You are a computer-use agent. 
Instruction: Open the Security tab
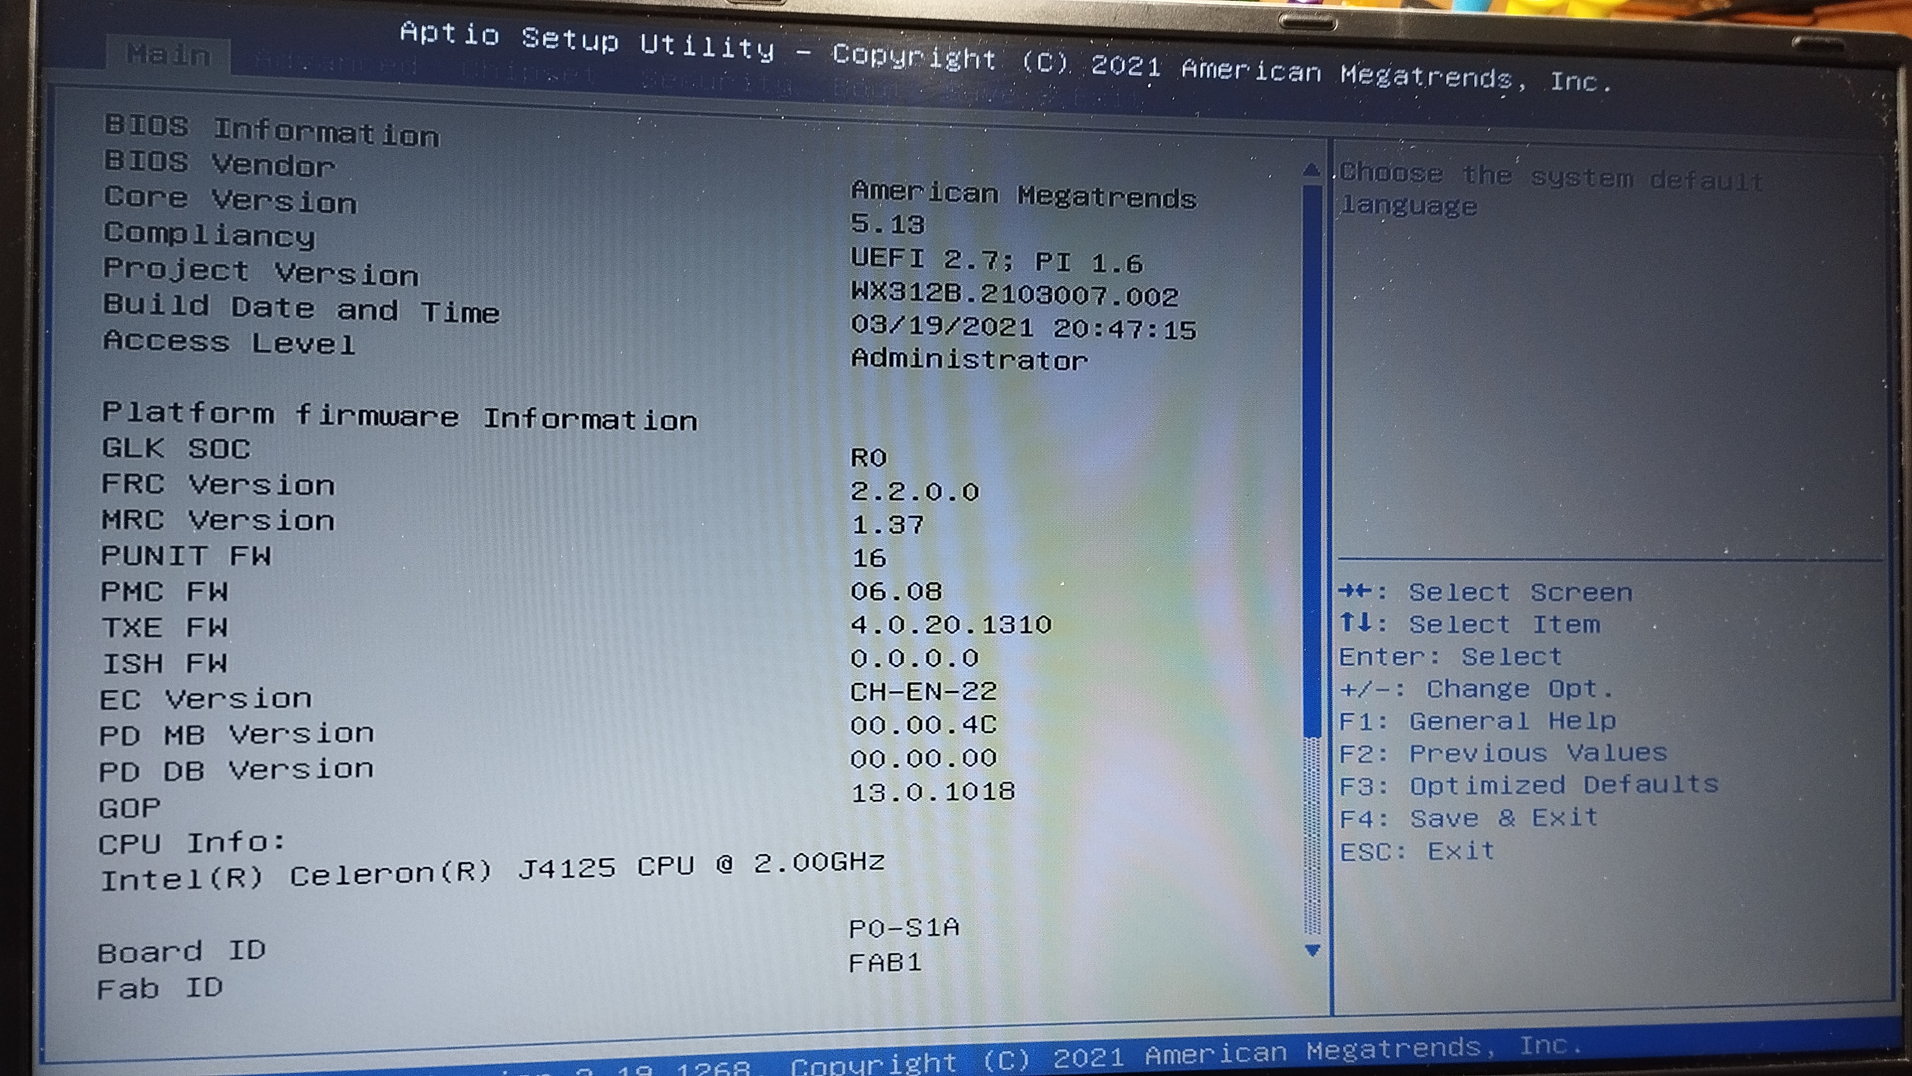(716, 82)
